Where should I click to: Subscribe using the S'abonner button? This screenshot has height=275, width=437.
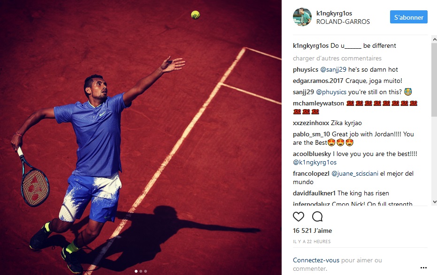coord(408,17)
